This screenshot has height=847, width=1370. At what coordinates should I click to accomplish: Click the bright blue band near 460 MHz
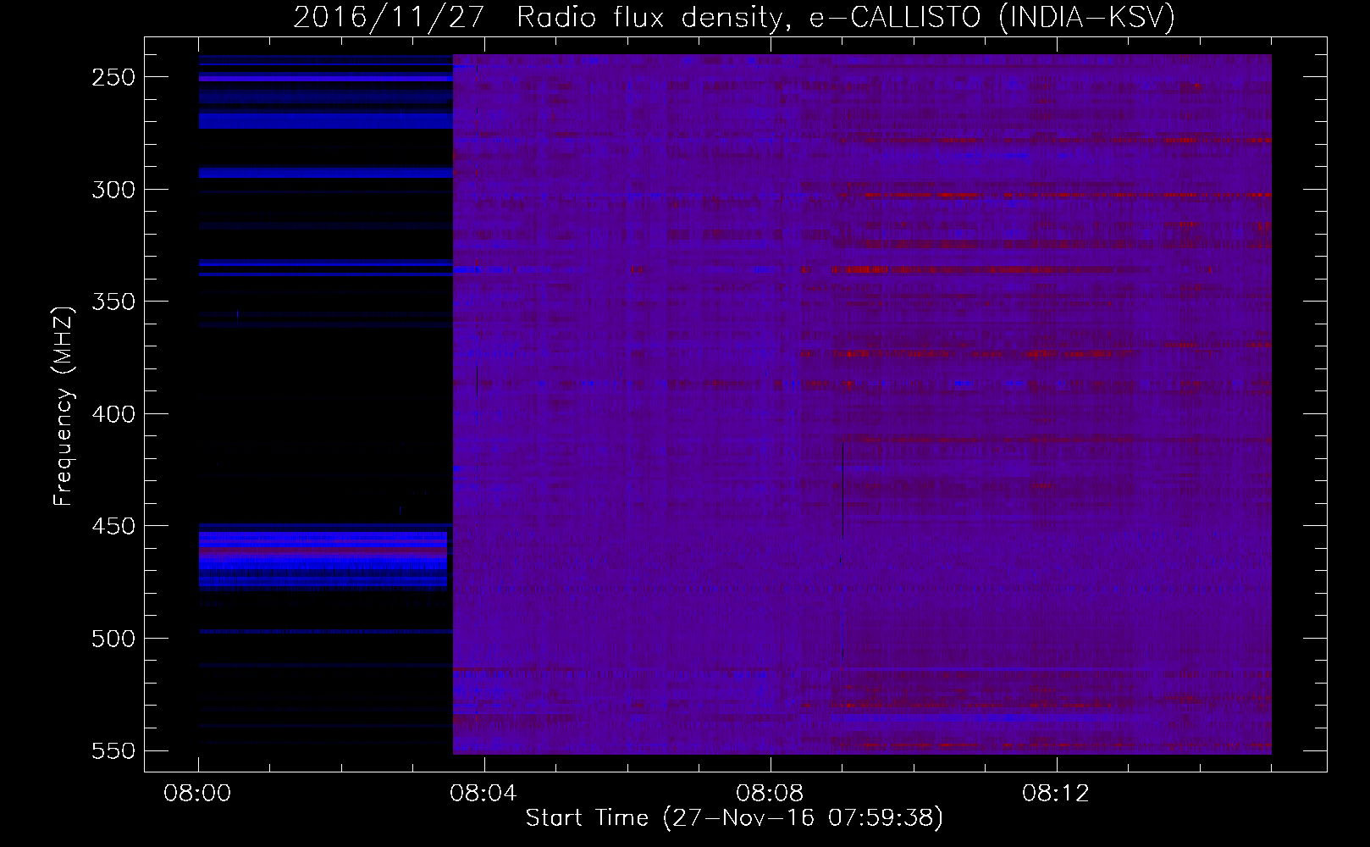pyautogui.click(x=323, y=559)
